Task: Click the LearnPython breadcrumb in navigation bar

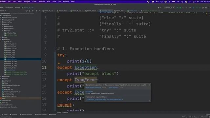Action: click(x=9, y=8)
